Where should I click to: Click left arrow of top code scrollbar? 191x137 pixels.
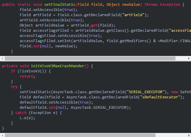[2, 59]
